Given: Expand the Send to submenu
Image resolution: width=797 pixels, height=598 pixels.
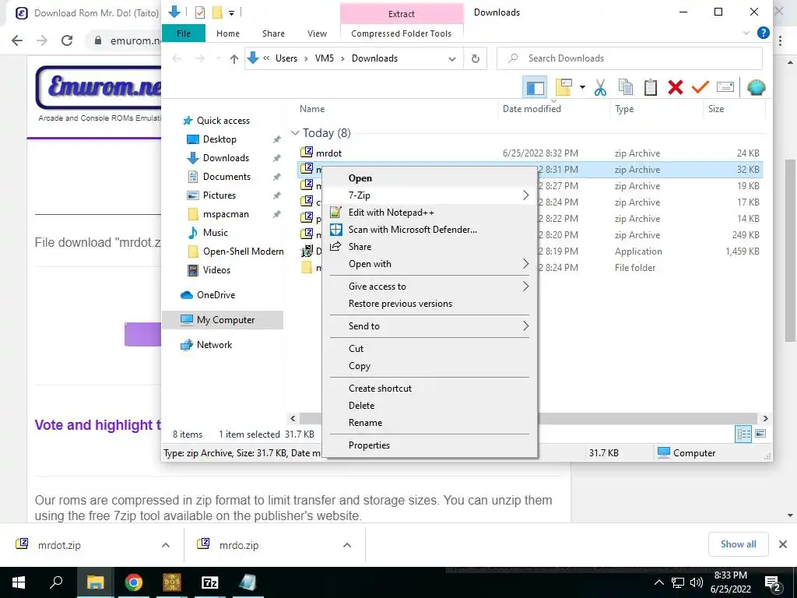Looking at the screenshot, I should click(430, 326).
